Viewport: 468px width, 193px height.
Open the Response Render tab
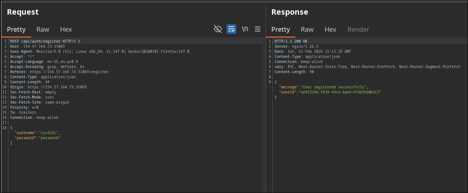point(358,29)
